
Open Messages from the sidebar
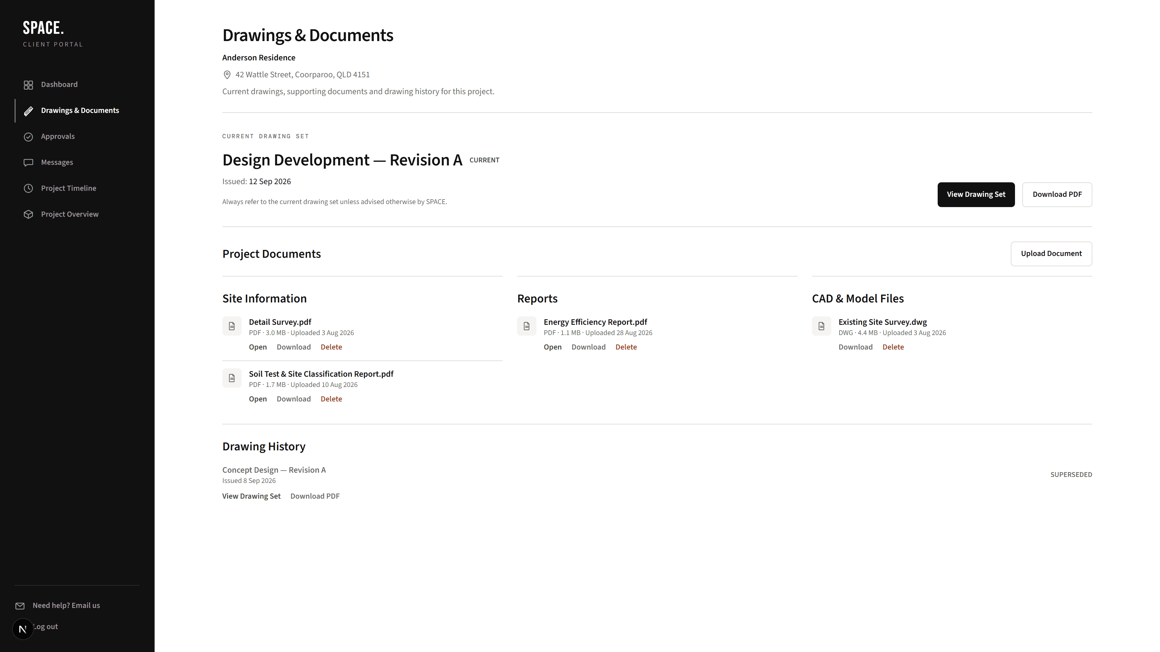tap(57, 162)
